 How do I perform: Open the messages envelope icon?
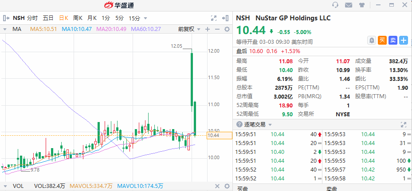coord(349,5)
